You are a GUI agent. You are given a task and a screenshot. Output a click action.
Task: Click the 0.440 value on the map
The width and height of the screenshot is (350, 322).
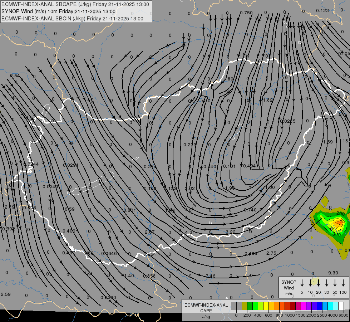pos(210,166)
